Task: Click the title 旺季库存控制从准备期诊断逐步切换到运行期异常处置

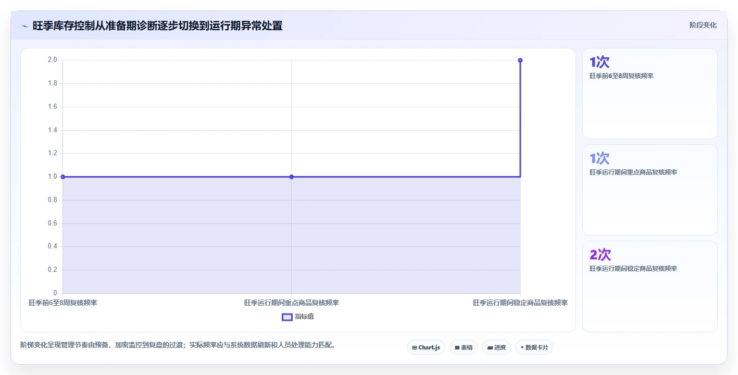Action: pyautogui.click(x=158, y=26)
